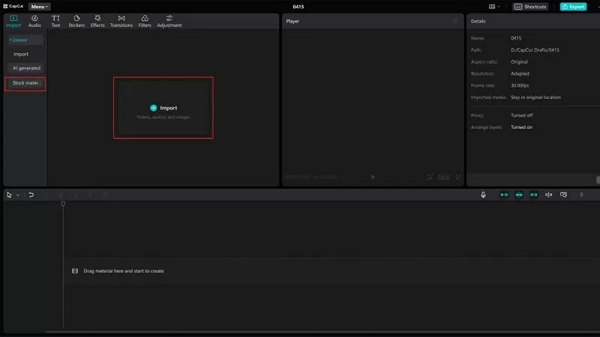
Task: Click the Export button
Action: tap(574, 7)
